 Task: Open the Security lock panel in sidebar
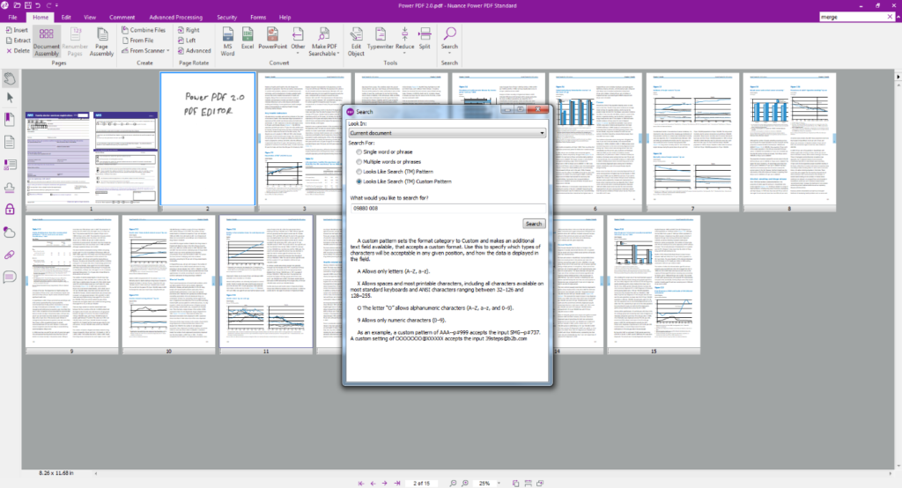pos(10,209)
